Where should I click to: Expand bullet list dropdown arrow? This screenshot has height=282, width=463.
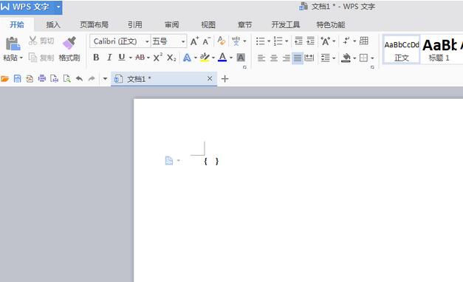coord(269,41)
